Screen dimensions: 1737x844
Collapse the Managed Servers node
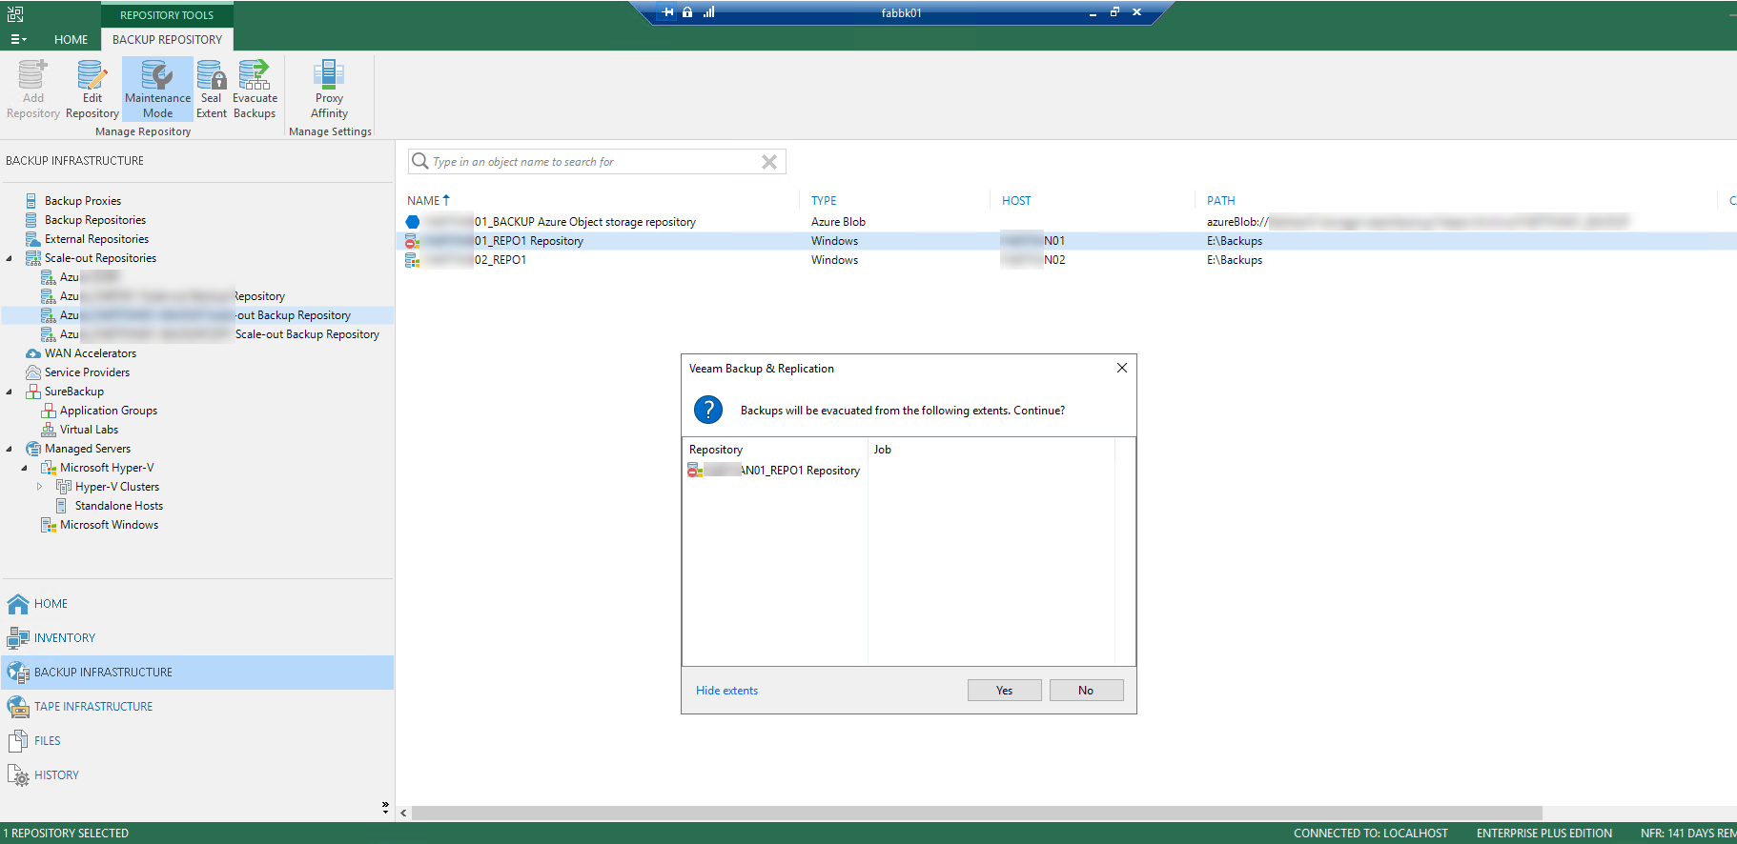click(x=10, y=449)
